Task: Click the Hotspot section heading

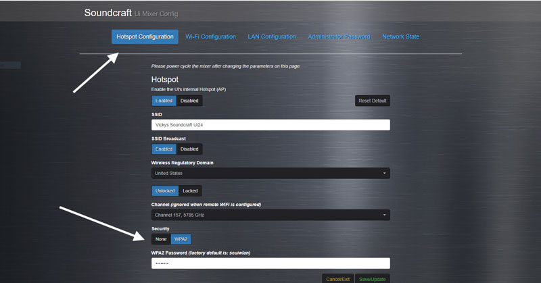Action: [x=165, y=79]
